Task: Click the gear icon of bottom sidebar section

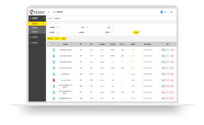Action: (x=31, y=43)
